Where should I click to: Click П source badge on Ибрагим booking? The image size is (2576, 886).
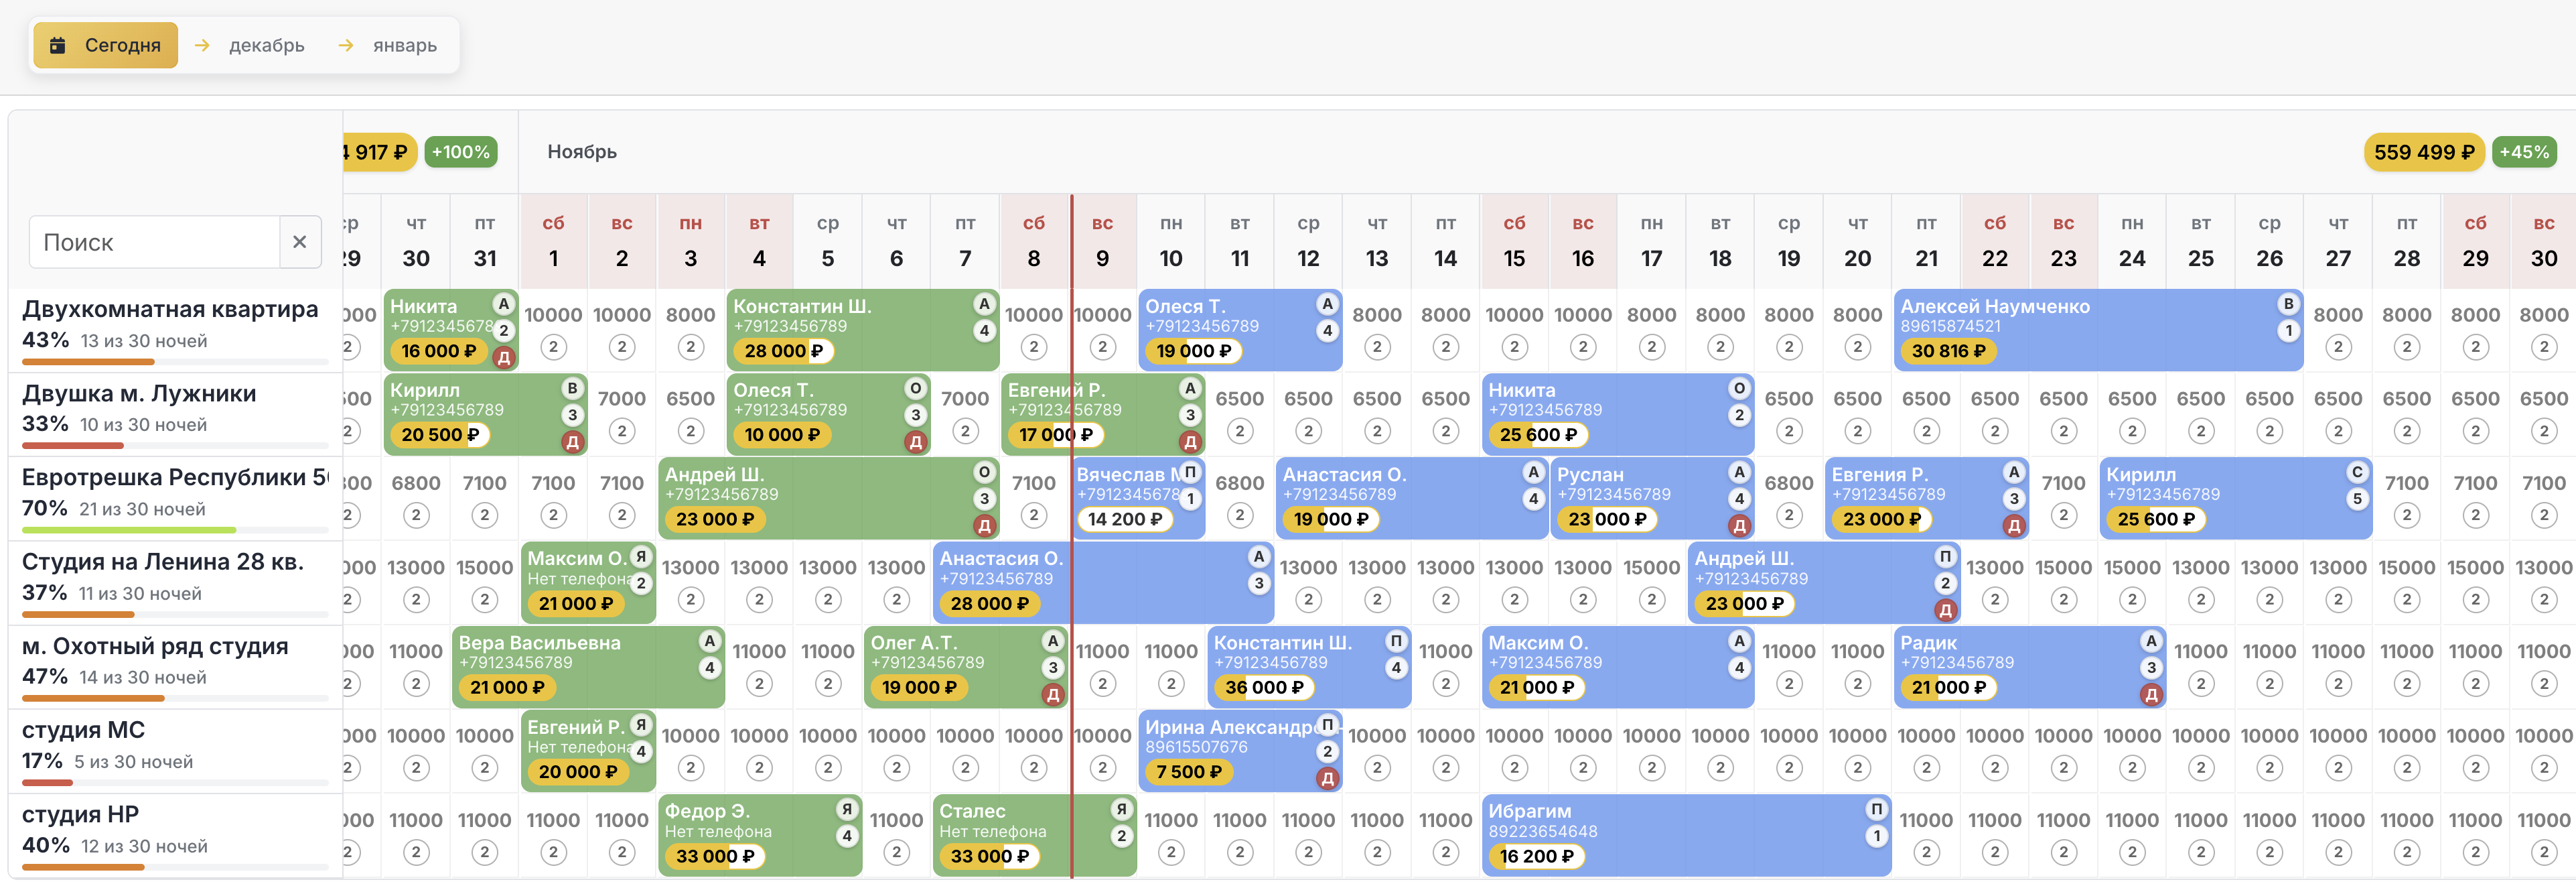click(x=1876, y=809)
